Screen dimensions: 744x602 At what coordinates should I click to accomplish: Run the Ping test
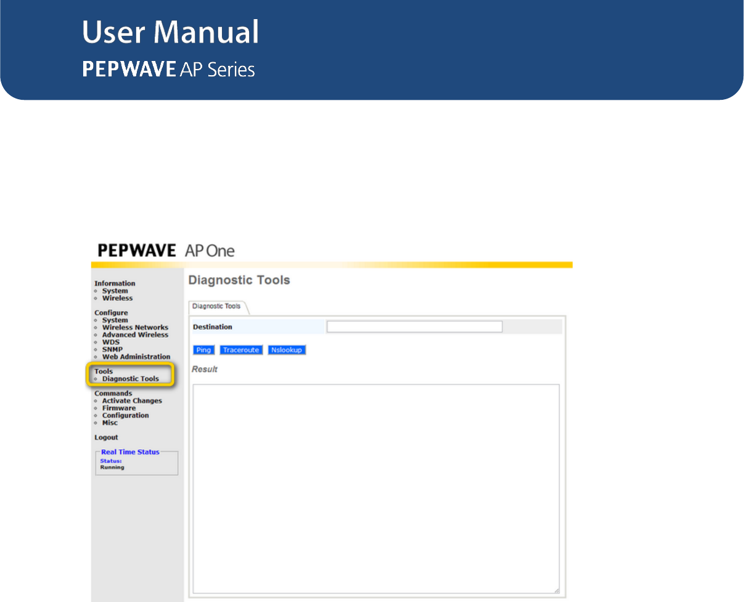coord(203,350)
